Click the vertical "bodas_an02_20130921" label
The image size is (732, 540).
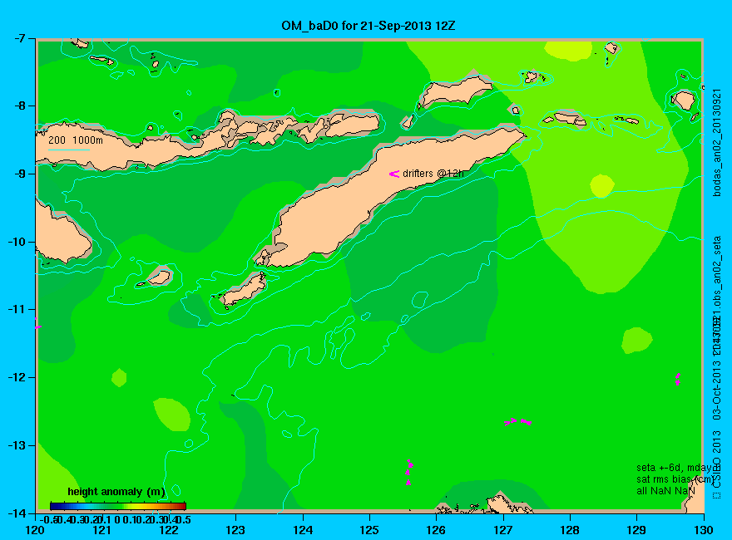(x=717, y=142)
